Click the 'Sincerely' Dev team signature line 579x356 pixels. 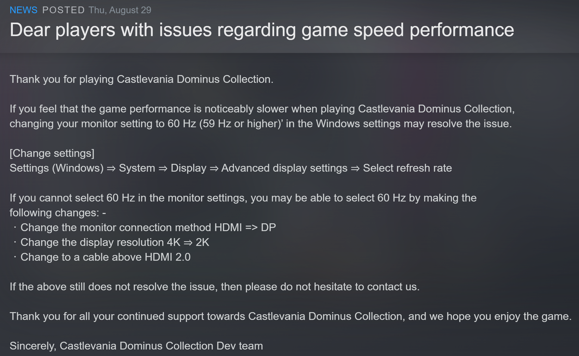coord(136,346)
